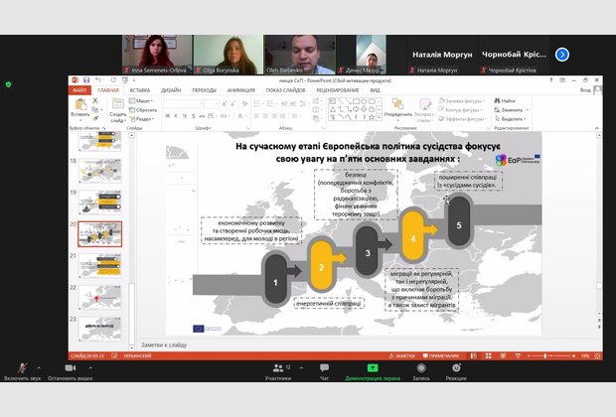Start recording with the Запись button
616x417 pixels.
click(421, 368)
